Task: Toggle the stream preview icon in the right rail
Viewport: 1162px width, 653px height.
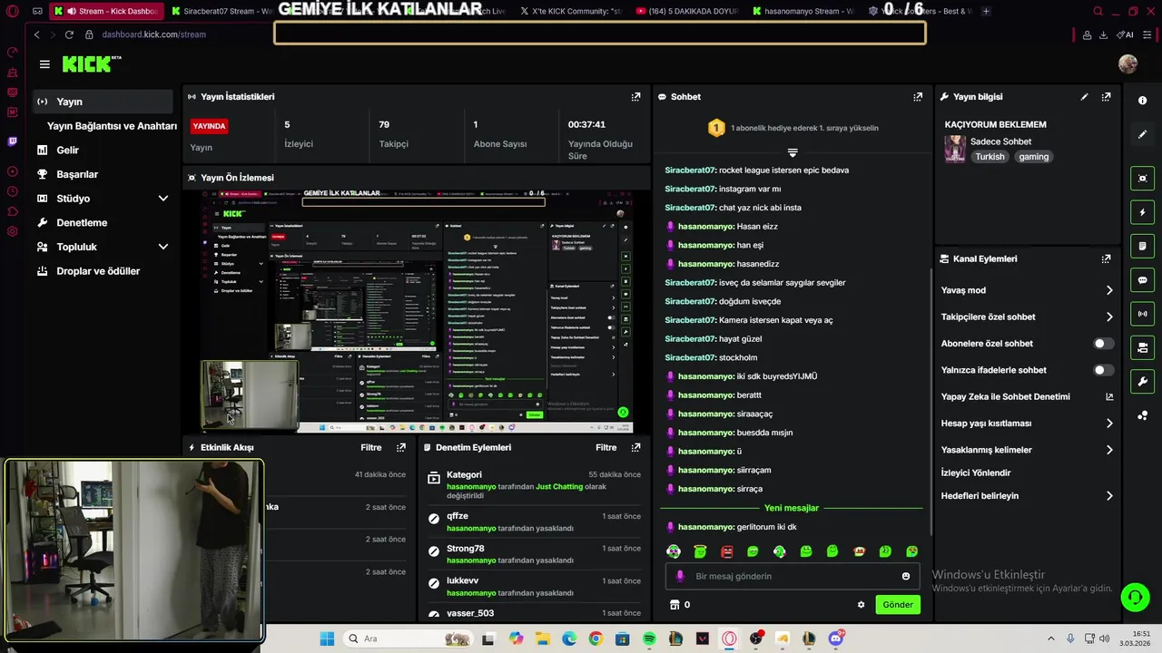Action: coord(1142,178)
